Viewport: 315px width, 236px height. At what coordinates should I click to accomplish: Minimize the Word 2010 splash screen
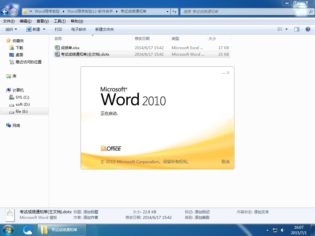(224, 73)
